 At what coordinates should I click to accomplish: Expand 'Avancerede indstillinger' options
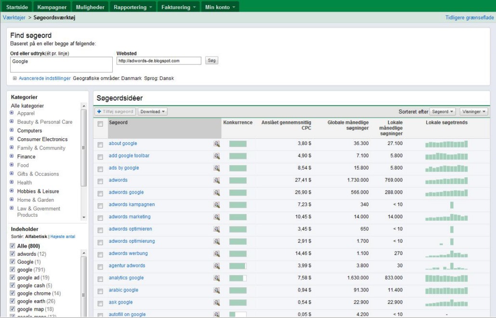point(44,78)
